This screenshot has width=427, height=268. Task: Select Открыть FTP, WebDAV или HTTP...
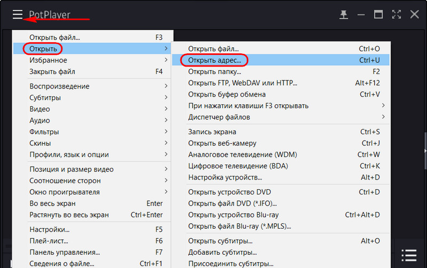281,83
